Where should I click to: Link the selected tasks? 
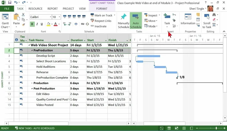coord(82,24)
